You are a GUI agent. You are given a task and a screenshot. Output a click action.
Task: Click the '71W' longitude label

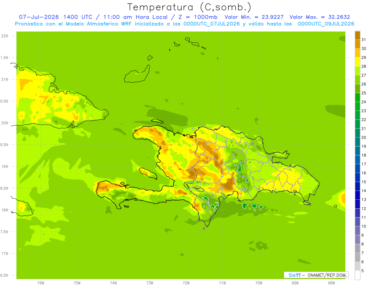point(222,283)
